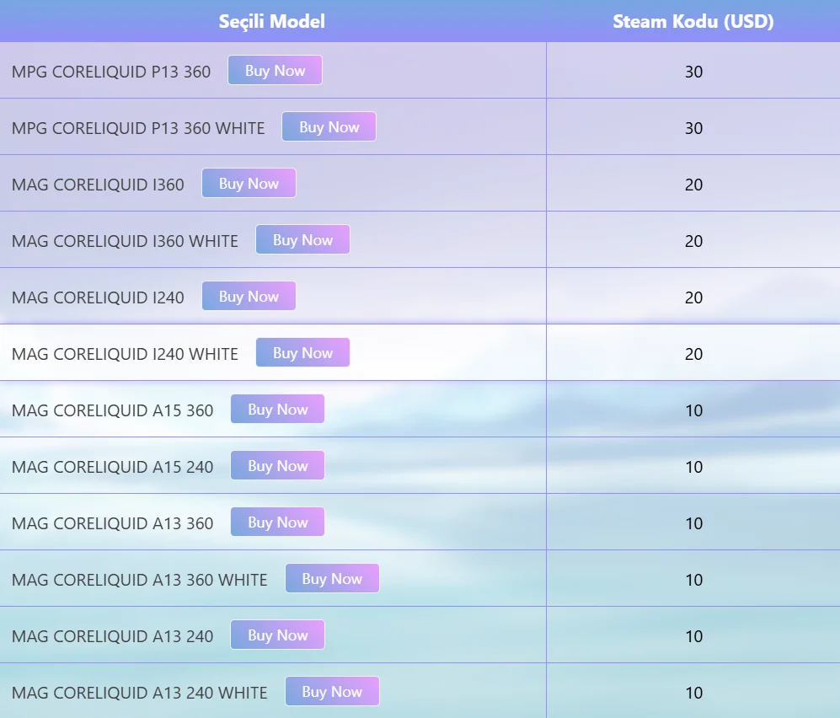The image size is (840, 718).
Task: Click the MAG CORELIQUID A13 360 WHITE model name
Action: pos(140,580)
